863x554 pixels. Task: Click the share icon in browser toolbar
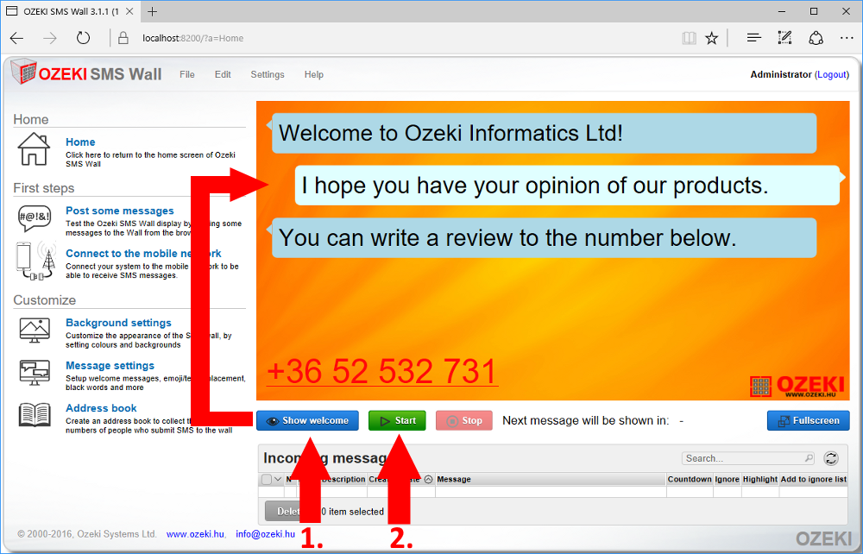[x=816, y=38]
